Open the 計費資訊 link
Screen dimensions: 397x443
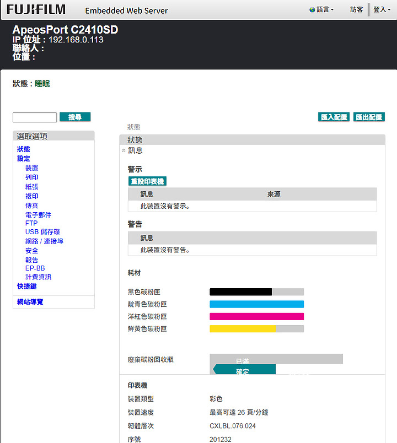[38, 277]
